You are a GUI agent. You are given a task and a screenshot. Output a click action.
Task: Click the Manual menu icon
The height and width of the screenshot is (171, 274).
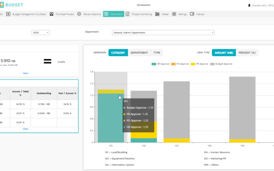192,14
